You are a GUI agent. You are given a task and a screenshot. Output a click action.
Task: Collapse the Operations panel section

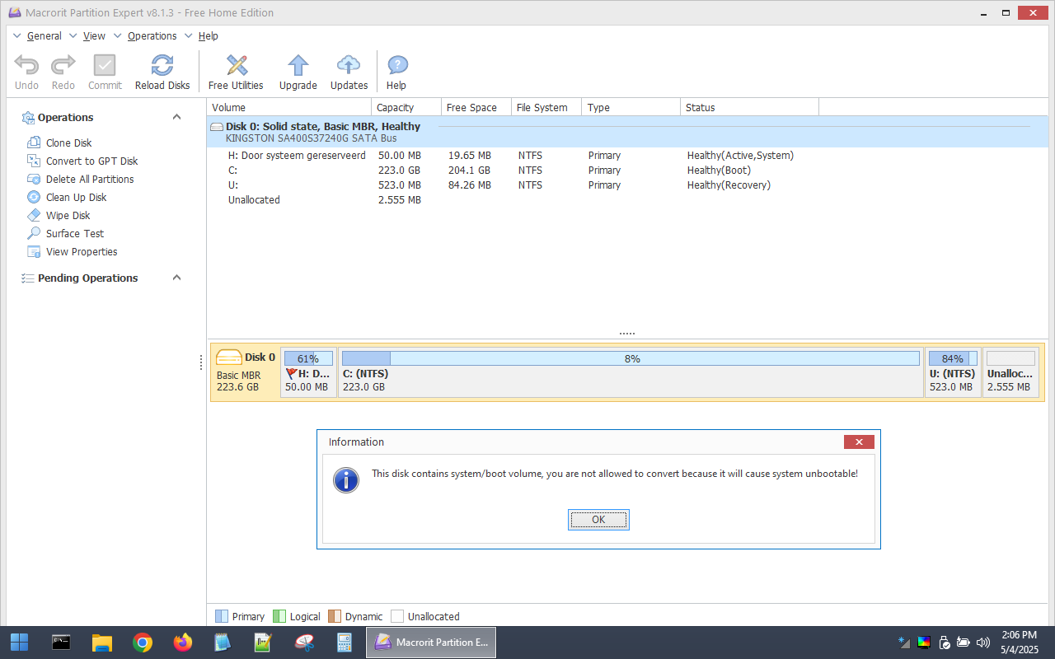point(176,117)
